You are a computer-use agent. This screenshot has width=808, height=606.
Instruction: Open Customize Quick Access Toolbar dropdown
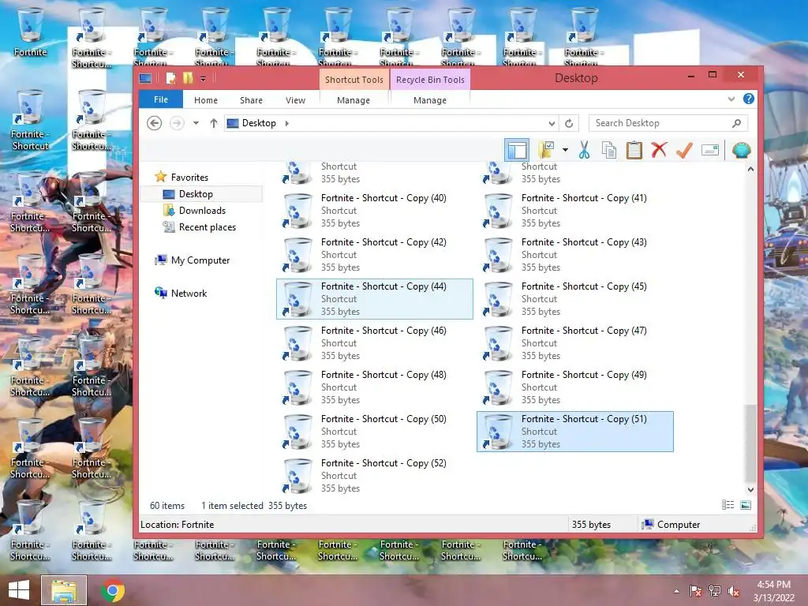tap(203, 79)
